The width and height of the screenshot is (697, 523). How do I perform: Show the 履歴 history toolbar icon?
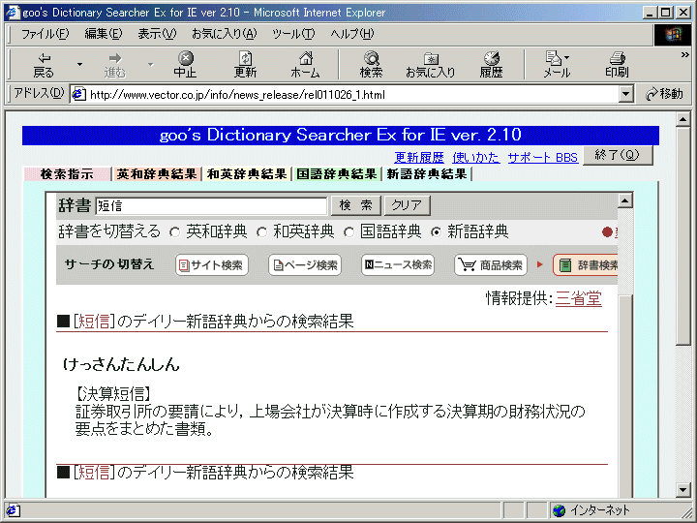(491, 65)
